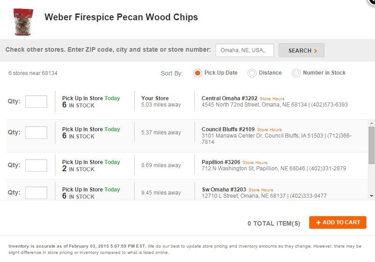
Task: Click the ZIP code search input field
Action: pyautogui.click(x=244, y=50)
